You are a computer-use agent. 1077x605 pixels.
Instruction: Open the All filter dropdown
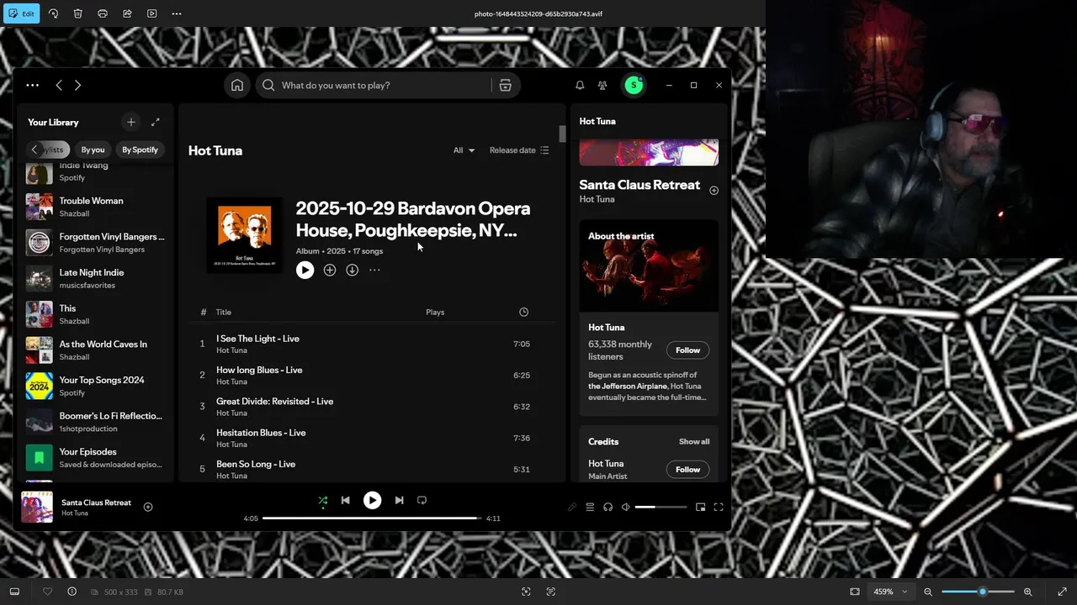(464, 150)
